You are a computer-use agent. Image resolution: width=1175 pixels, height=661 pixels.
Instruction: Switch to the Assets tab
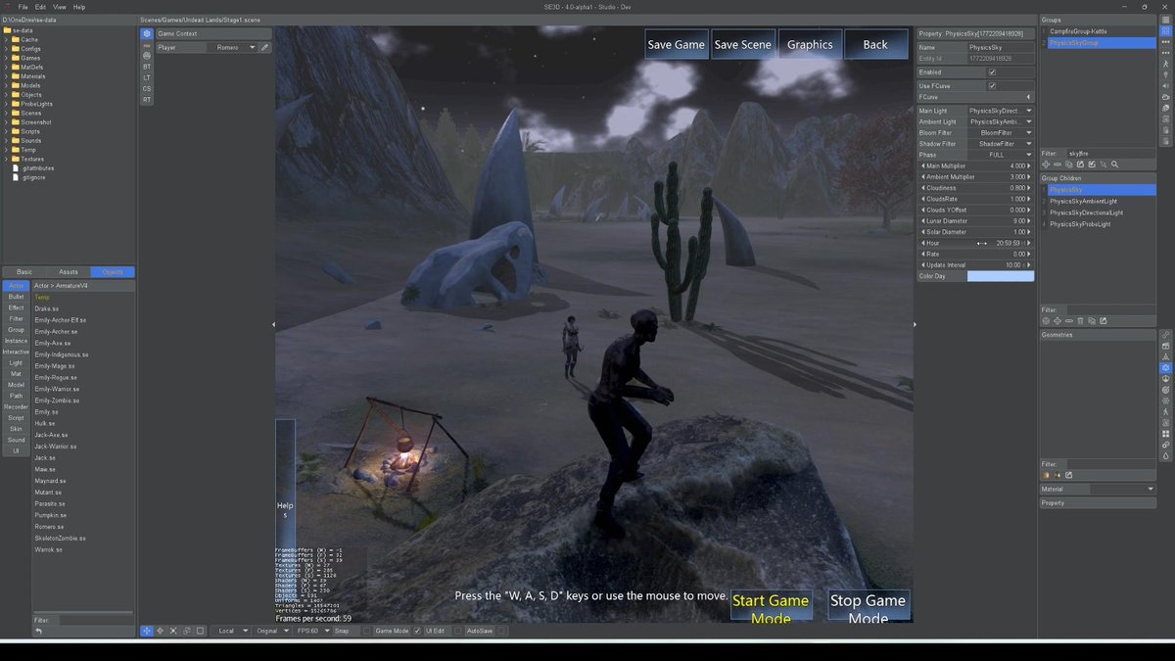tap(69, 272)
